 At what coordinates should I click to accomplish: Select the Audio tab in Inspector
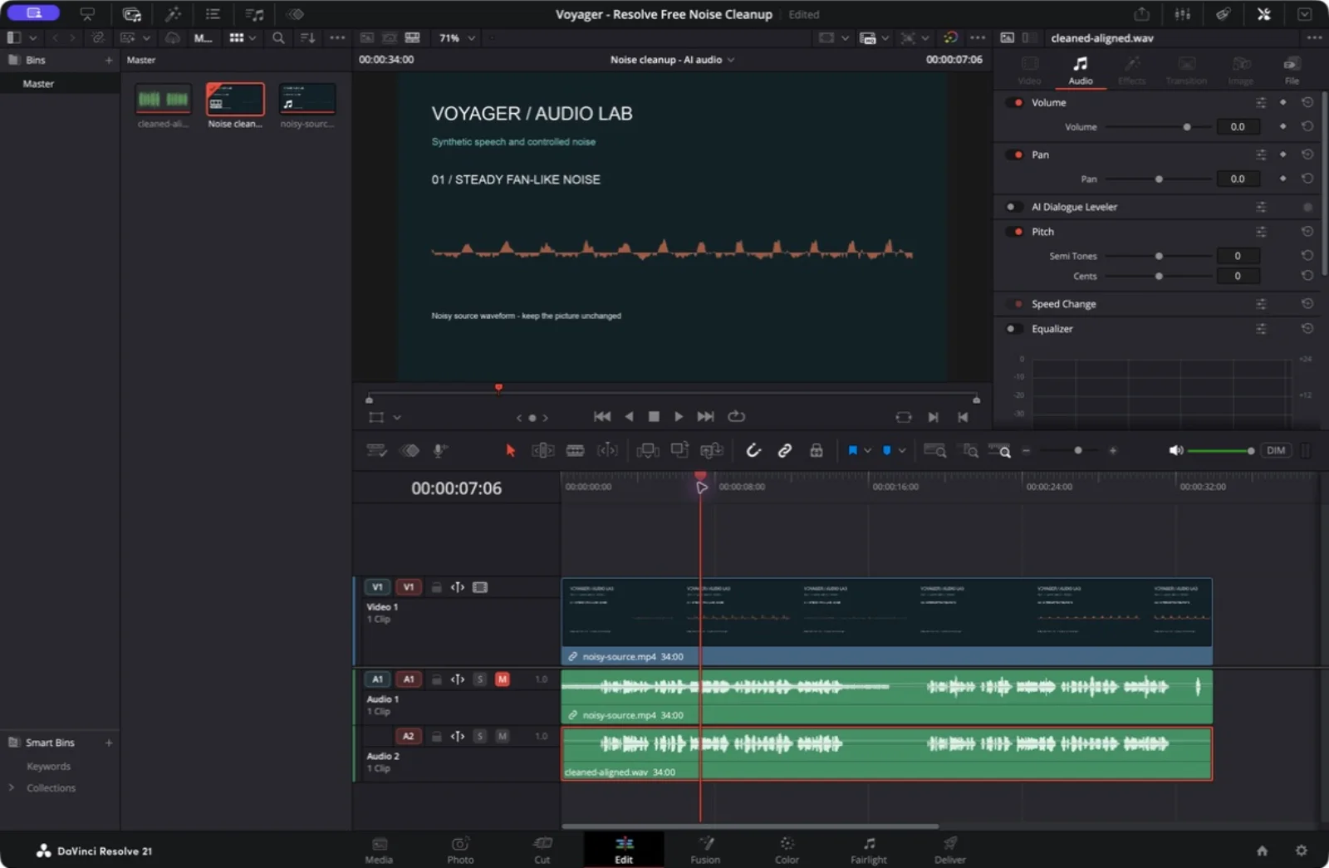1081,71
